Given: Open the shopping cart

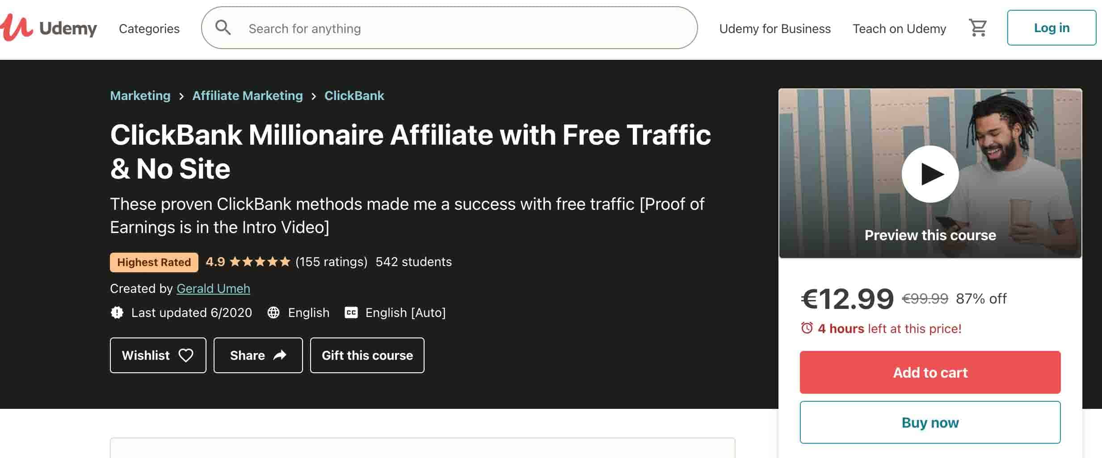Looking at the screenshot, I should pos(979,27).
